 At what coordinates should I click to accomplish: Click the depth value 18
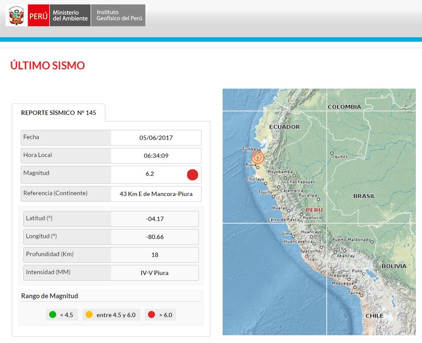coord(155,255)
